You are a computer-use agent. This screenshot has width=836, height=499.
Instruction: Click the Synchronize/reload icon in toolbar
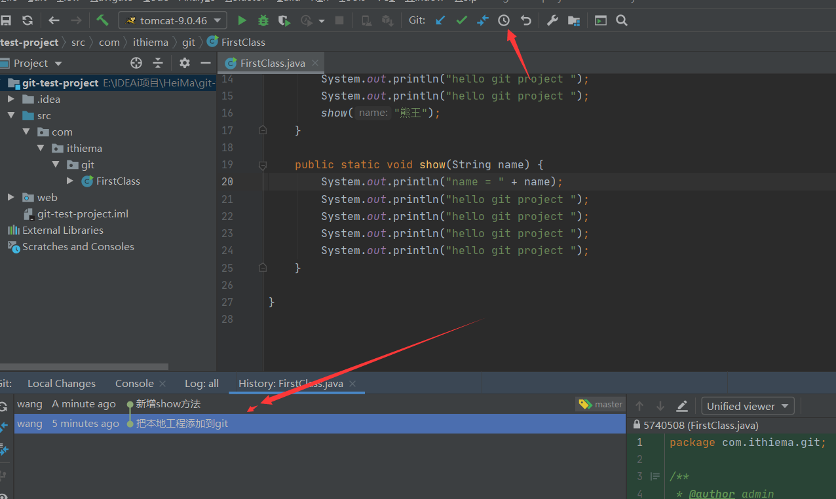coord(27,20)
